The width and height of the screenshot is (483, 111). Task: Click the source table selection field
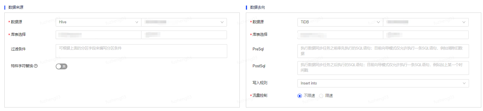(x=184, y=35)
